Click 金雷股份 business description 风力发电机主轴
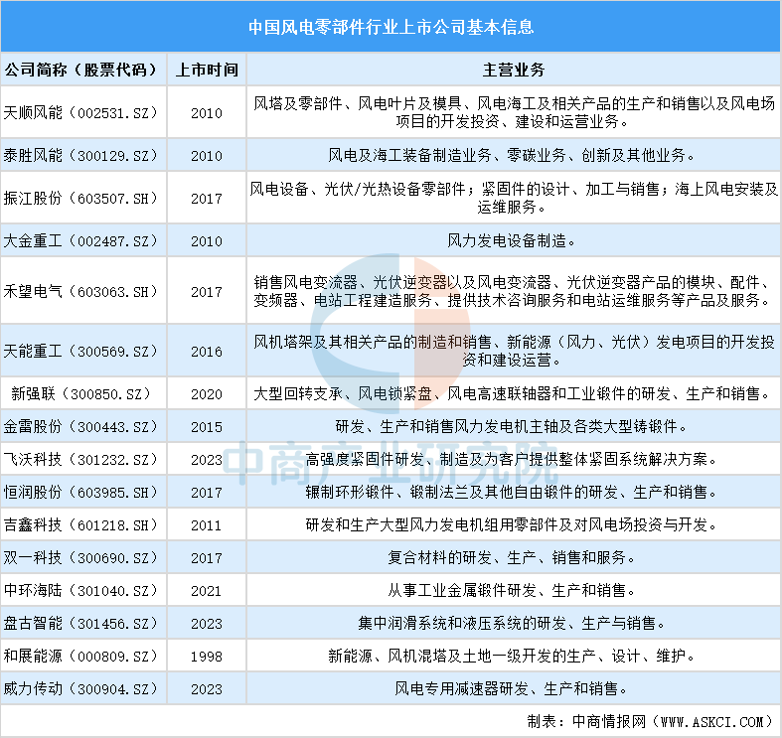The height and width of the screenshot is (738, 782). pos(511,427)
